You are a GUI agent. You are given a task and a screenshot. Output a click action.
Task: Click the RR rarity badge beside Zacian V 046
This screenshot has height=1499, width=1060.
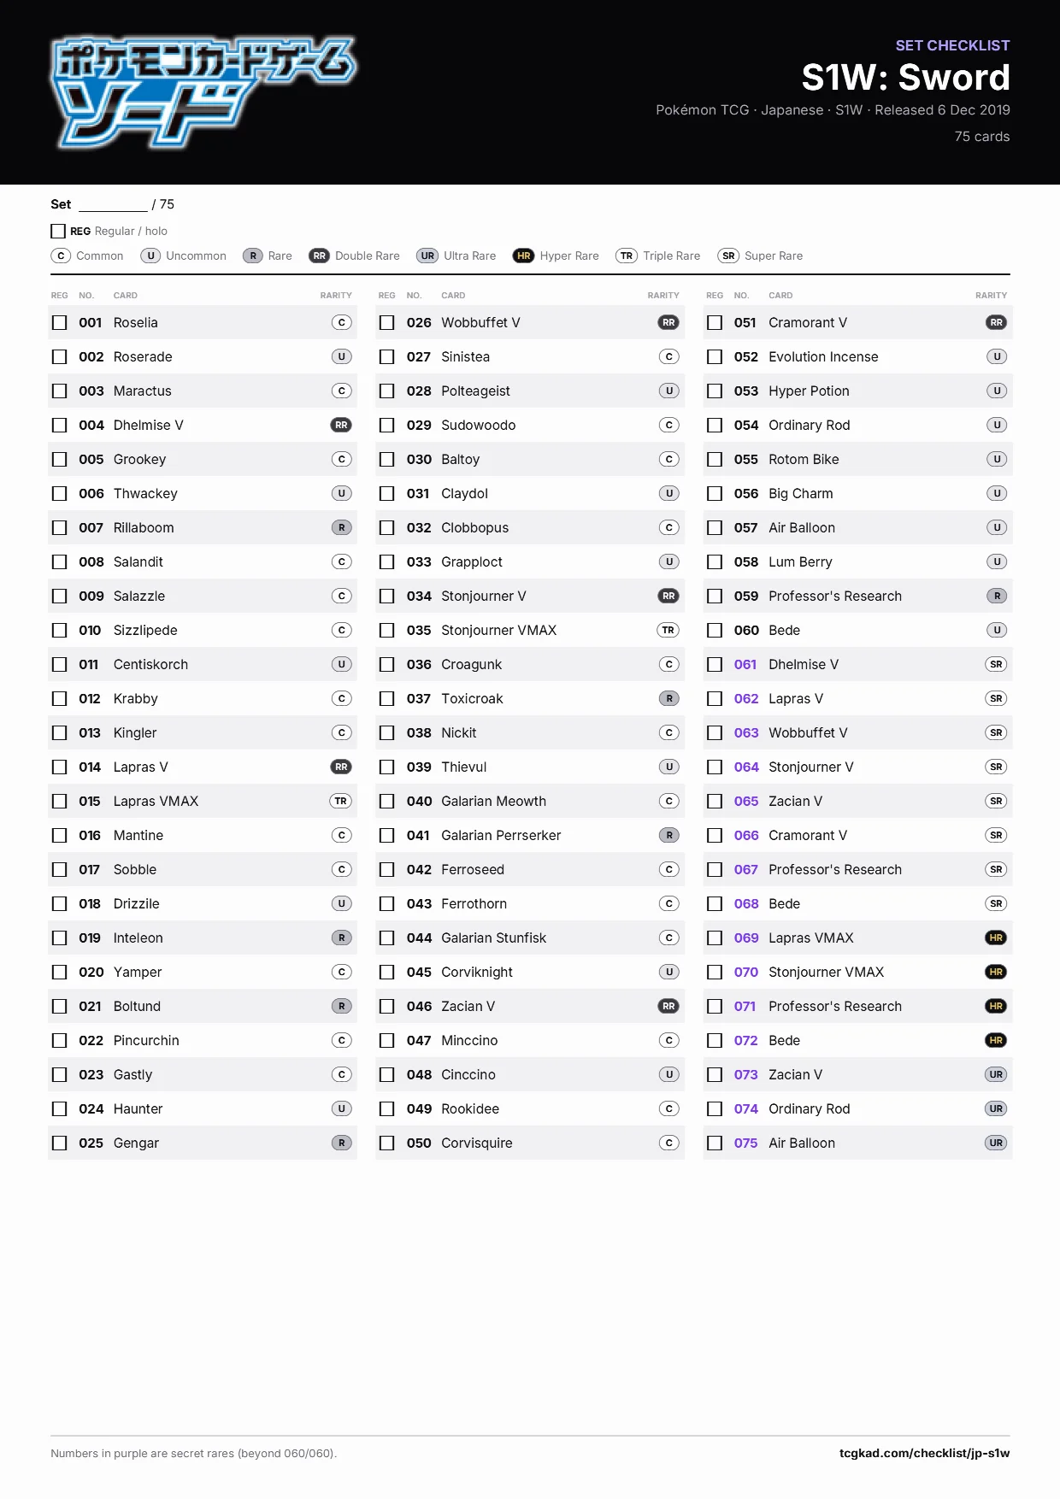pyautogui.click(x=668, y=1006)
